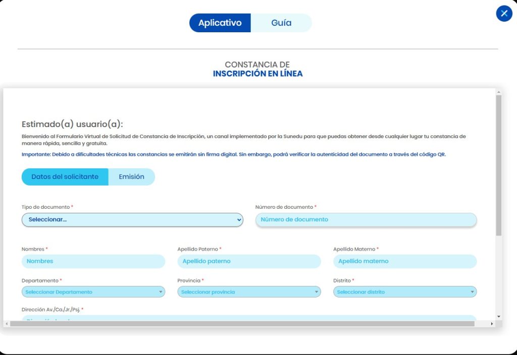
Task: Open the Guía tab
Action: click(281, 23)
